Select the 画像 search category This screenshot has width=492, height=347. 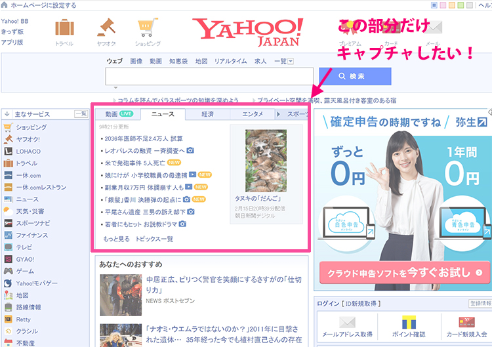pos(136,61)
